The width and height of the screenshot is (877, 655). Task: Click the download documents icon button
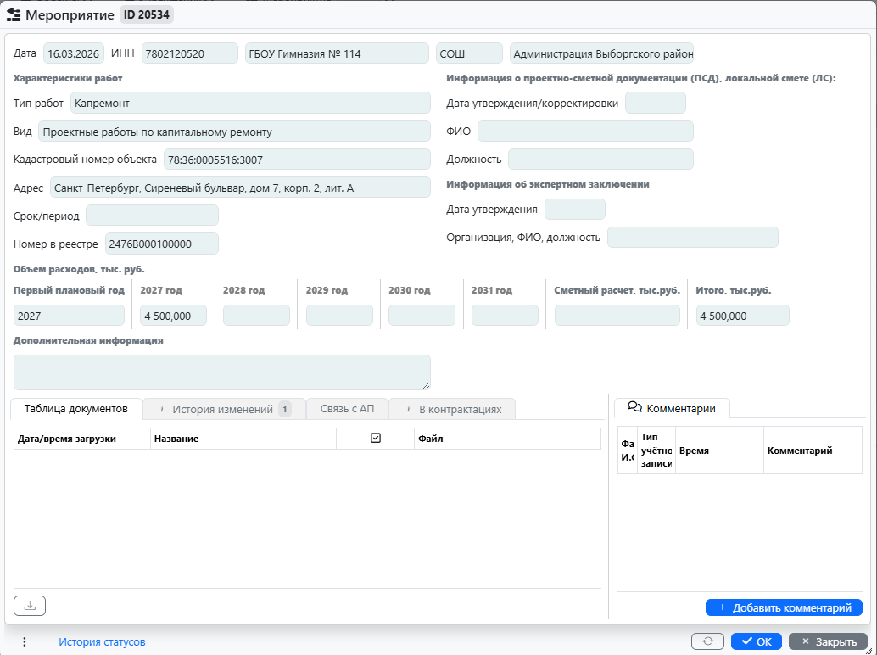tap(30, 606)
